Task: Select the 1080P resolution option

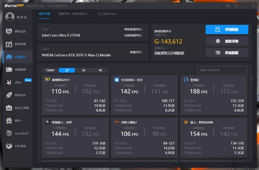Action: pos(50,70)
